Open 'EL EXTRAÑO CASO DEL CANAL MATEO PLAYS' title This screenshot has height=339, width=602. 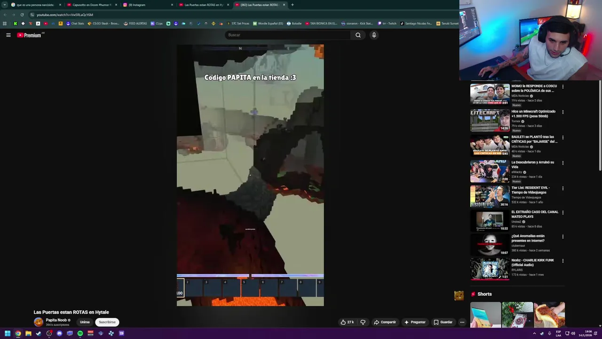click(535, 214)
